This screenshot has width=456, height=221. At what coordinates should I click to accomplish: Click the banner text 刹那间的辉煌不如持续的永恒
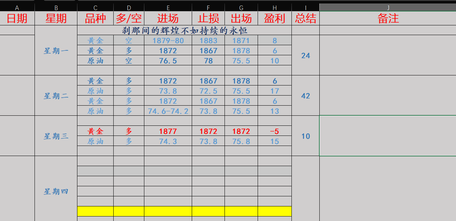tap(184, 30)
